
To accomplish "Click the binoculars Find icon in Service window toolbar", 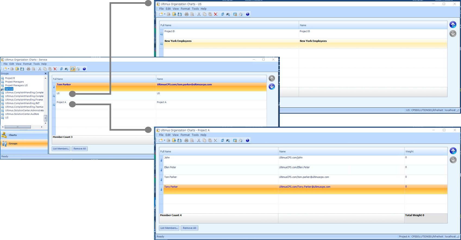I will tap(67, 69).
